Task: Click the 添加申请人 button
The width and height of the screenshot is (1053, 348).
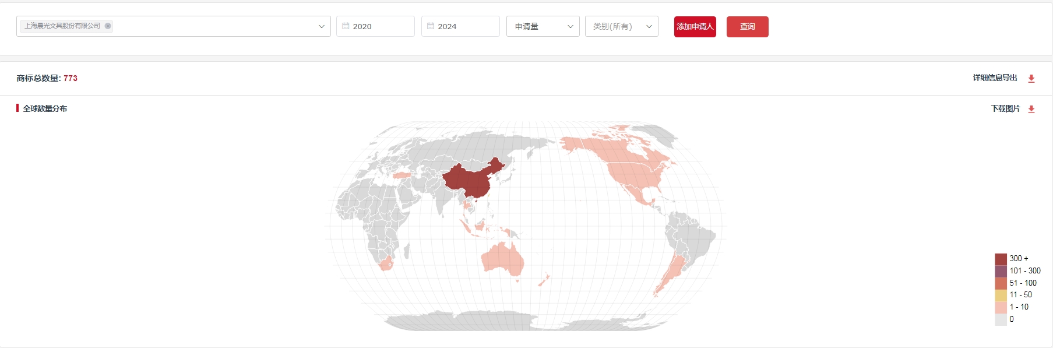Action: coord(695,27)
